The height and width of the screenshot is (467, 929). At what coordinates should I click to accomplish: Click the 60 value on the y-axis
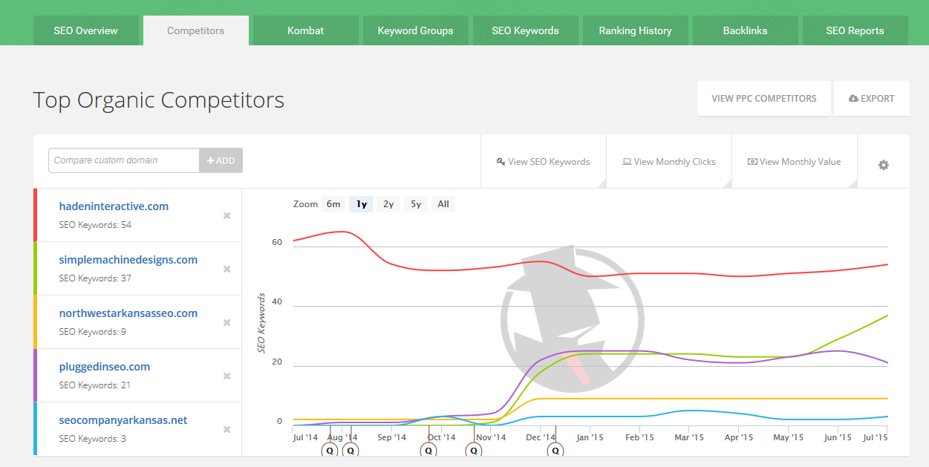click(x=277, y=242)
